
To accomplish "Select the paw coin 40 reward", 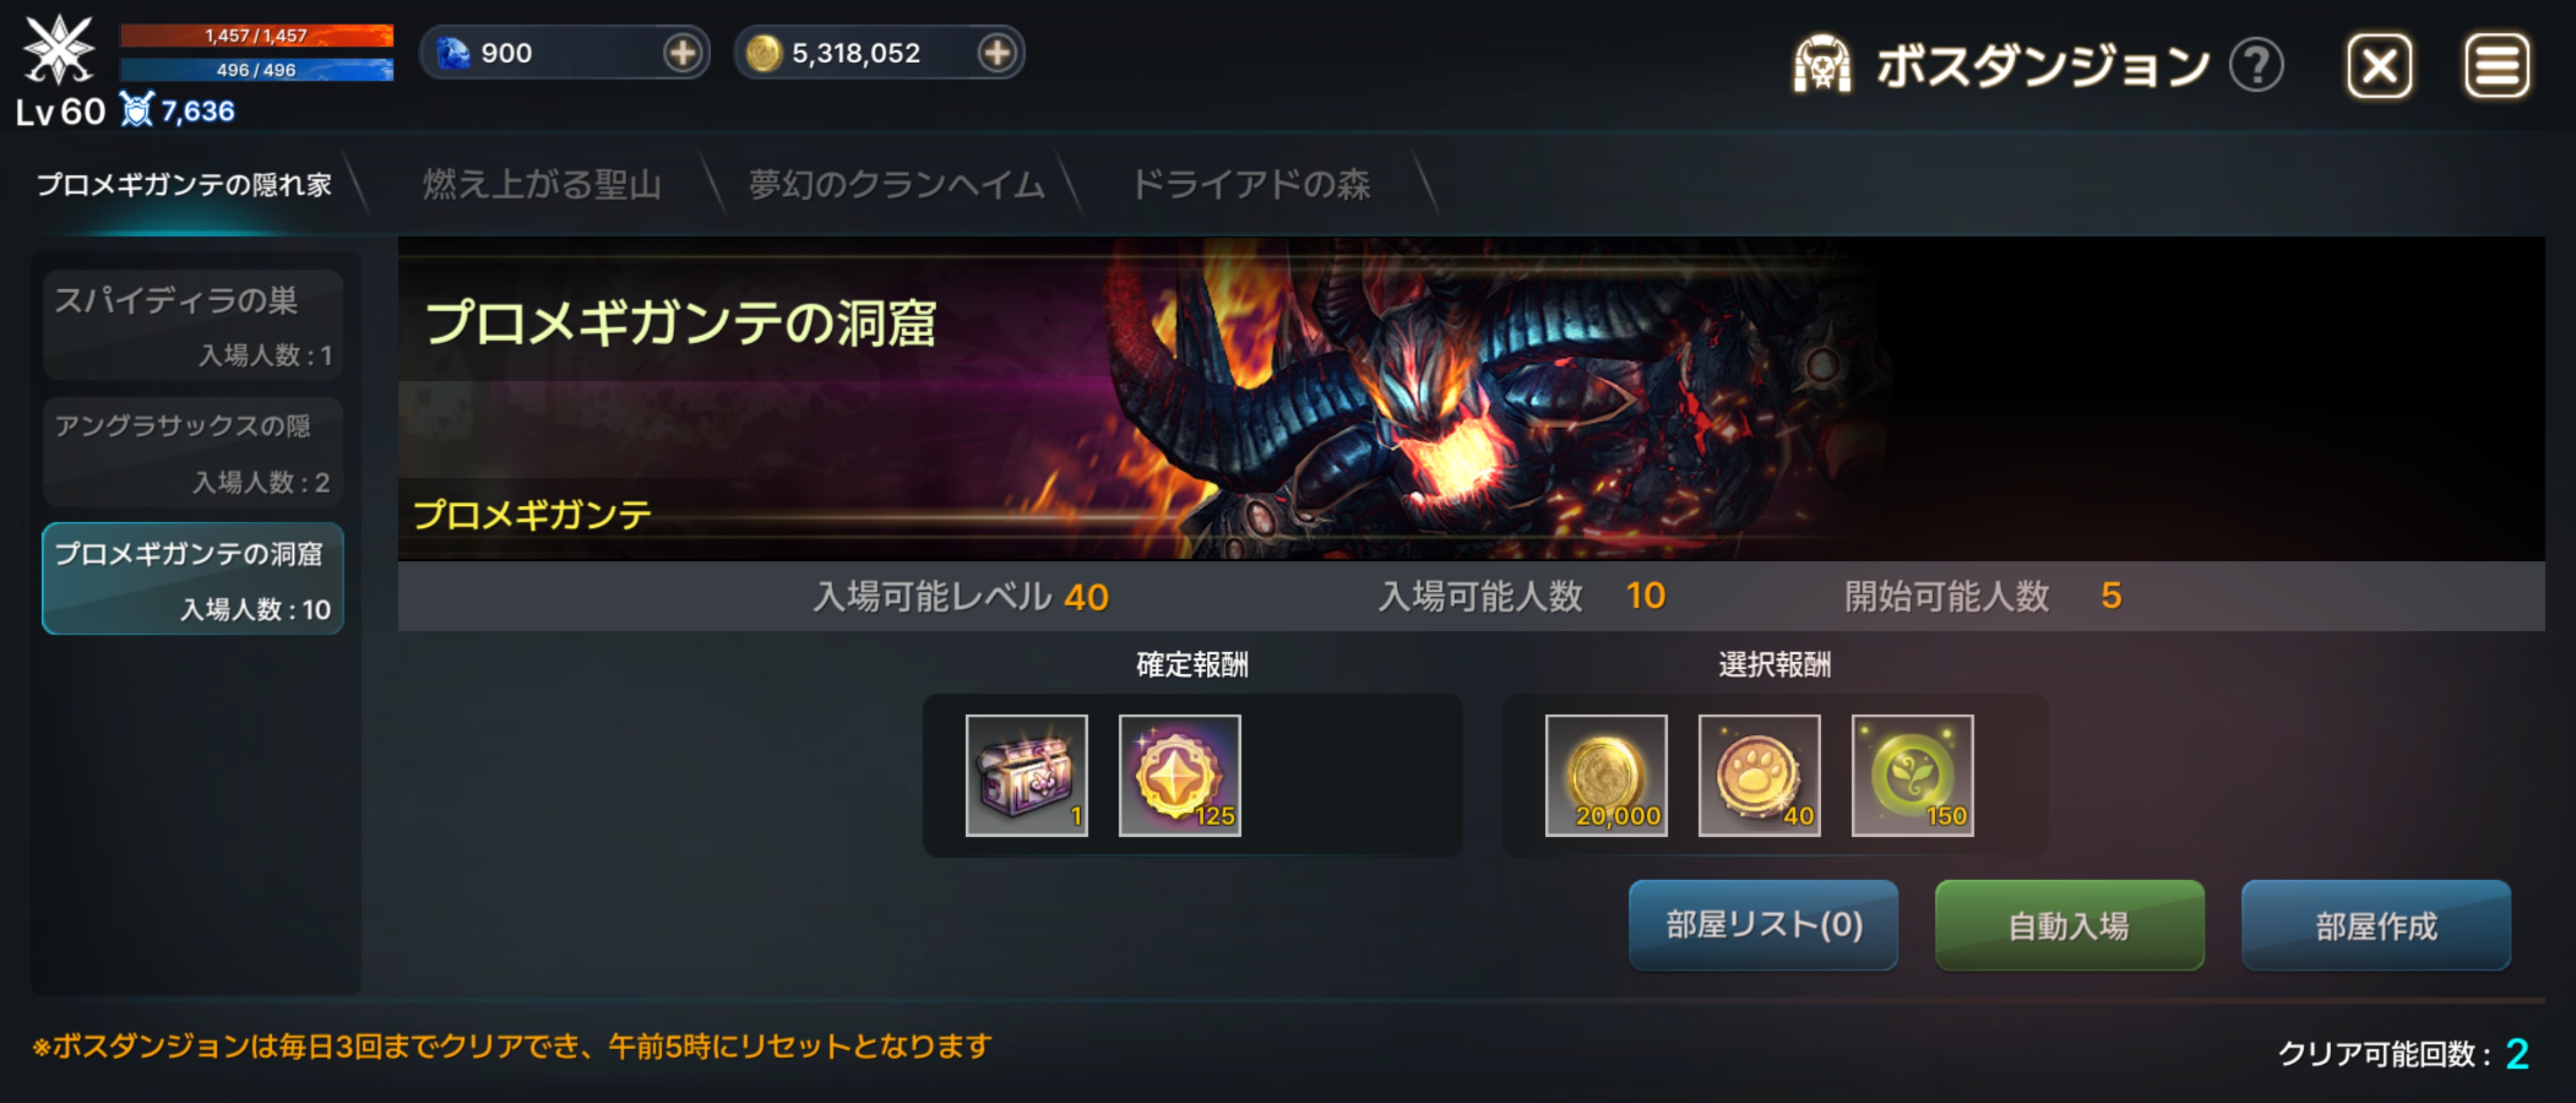I will point(1759,775).
